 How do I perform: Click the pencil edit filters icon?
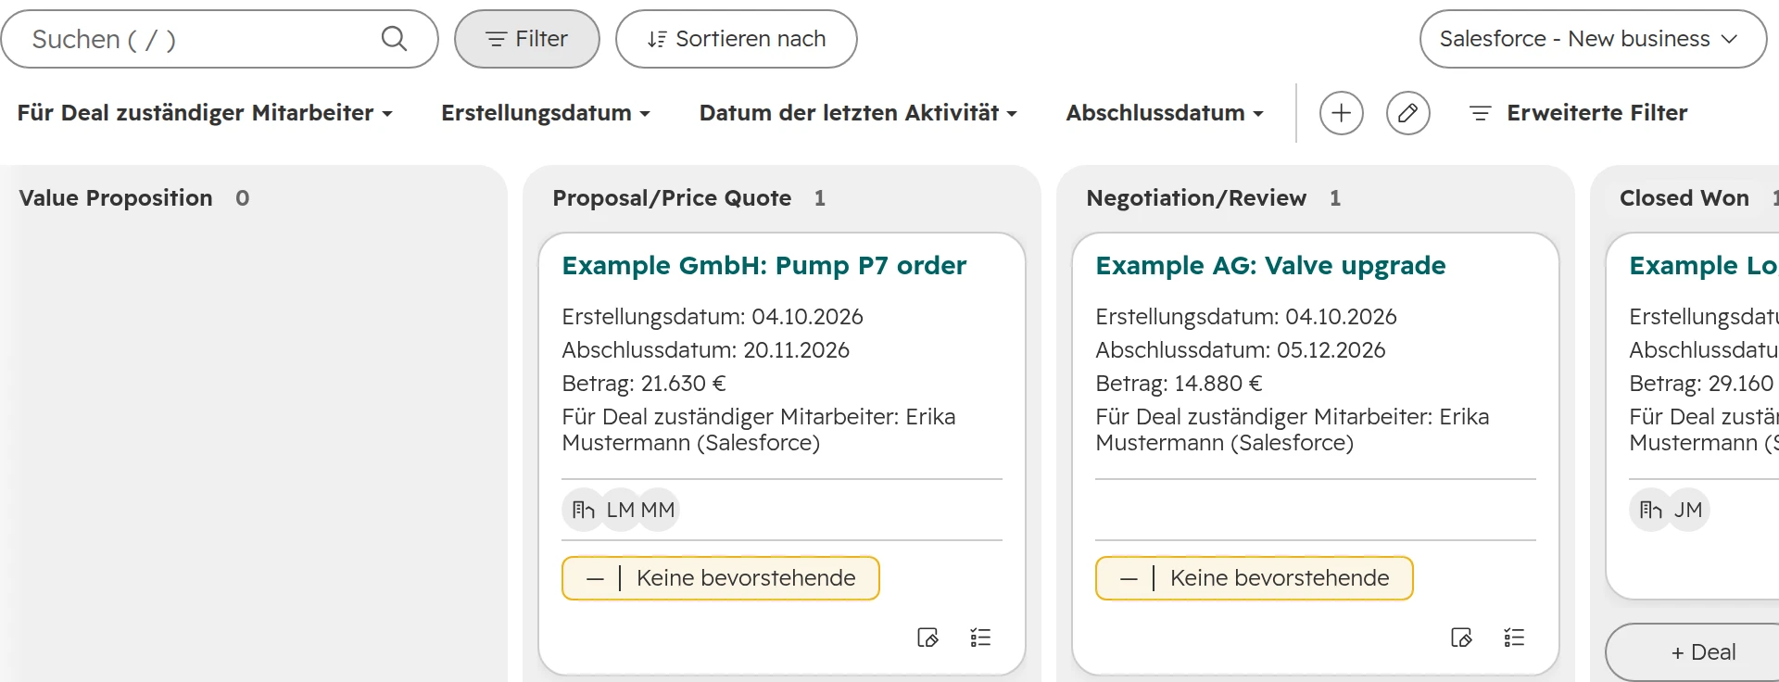(1408, 113)
